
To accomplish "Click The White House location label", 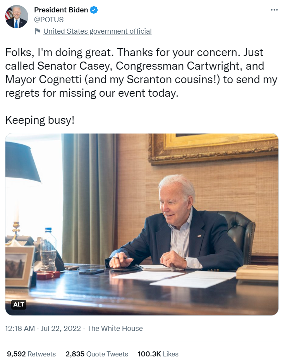I will 115,328.
